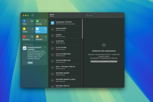Image resolution: width=153 pixels, height=102 pixels.
Task: Toggle the sidebar panel icon
Action: [33, 15]
